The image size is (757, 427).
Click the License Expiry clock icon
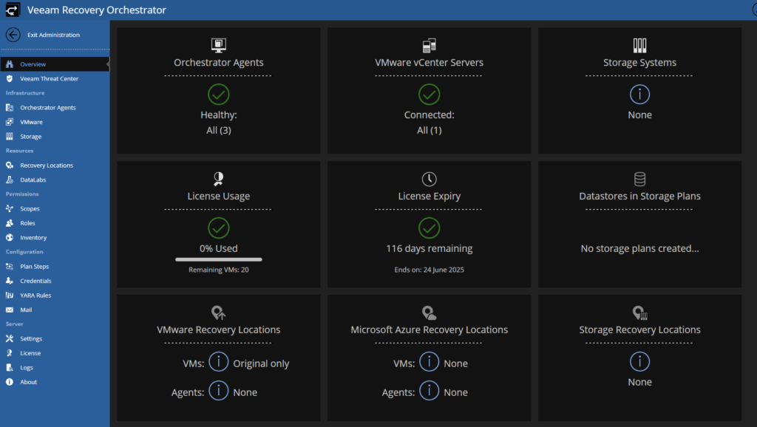point(430,179)
